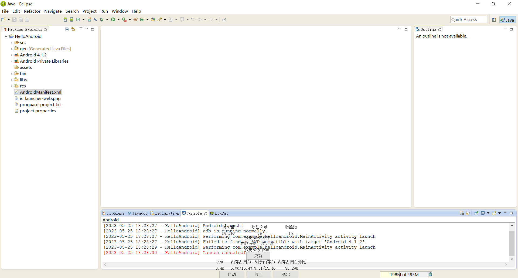
Task: Expand the Android 4.1.2 library
Action: pyautogui.click(x=11, y=55)
